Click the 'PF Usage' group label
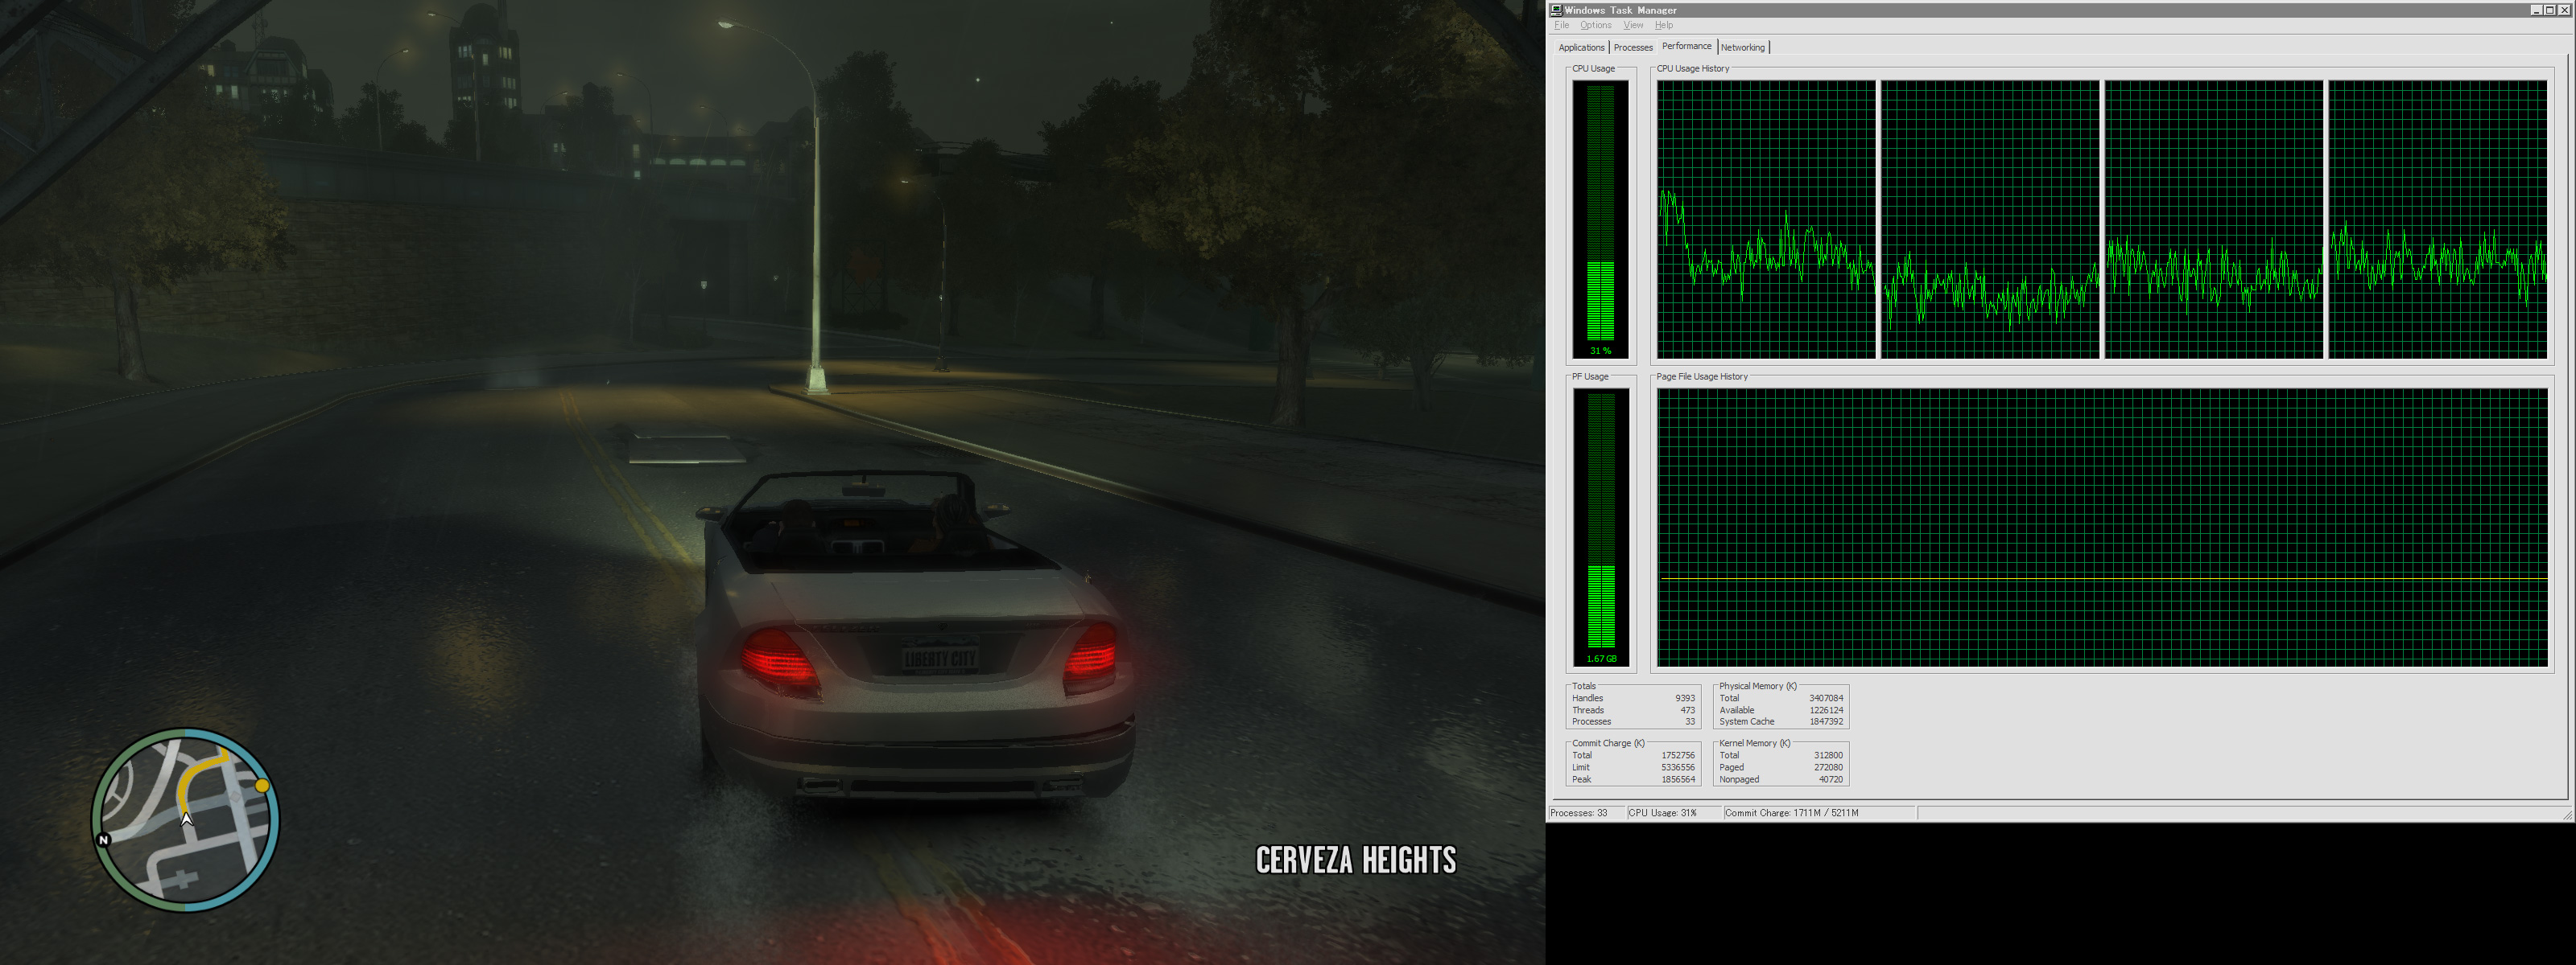This screenshot has height=965, width=2576. 1590,376
